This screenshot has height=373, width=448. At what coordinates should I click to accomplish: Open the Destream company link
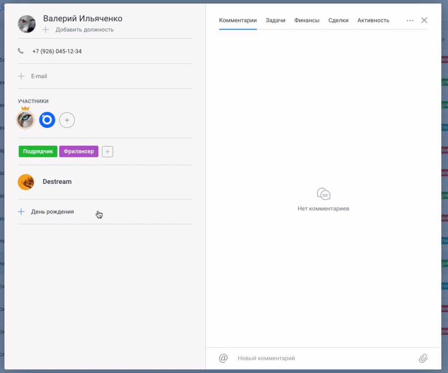(57, 182)
